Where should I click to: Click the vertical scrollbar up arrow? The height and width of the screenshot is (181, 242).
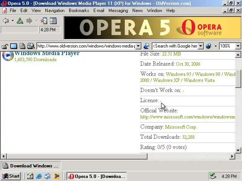pyautogui.click(x=238, y=55)
